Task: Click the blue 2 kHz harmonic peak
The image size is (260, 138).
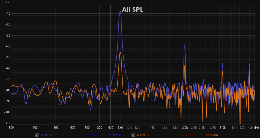Action: (x=185, y=45)
